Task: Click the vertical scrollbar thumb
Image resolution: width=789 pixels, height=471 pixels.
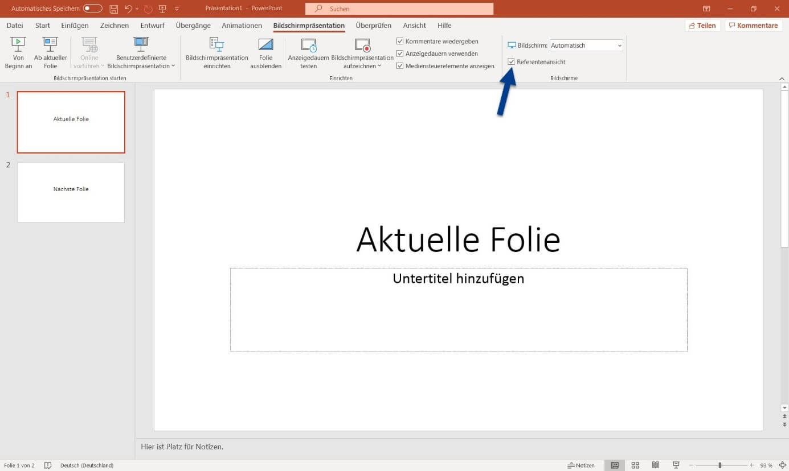Action: pyautogui.click(x=784, y=169)
